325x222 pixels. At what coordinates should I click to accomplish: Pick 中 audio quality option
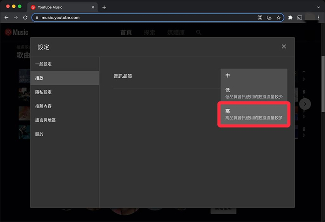tap(253, 76)
